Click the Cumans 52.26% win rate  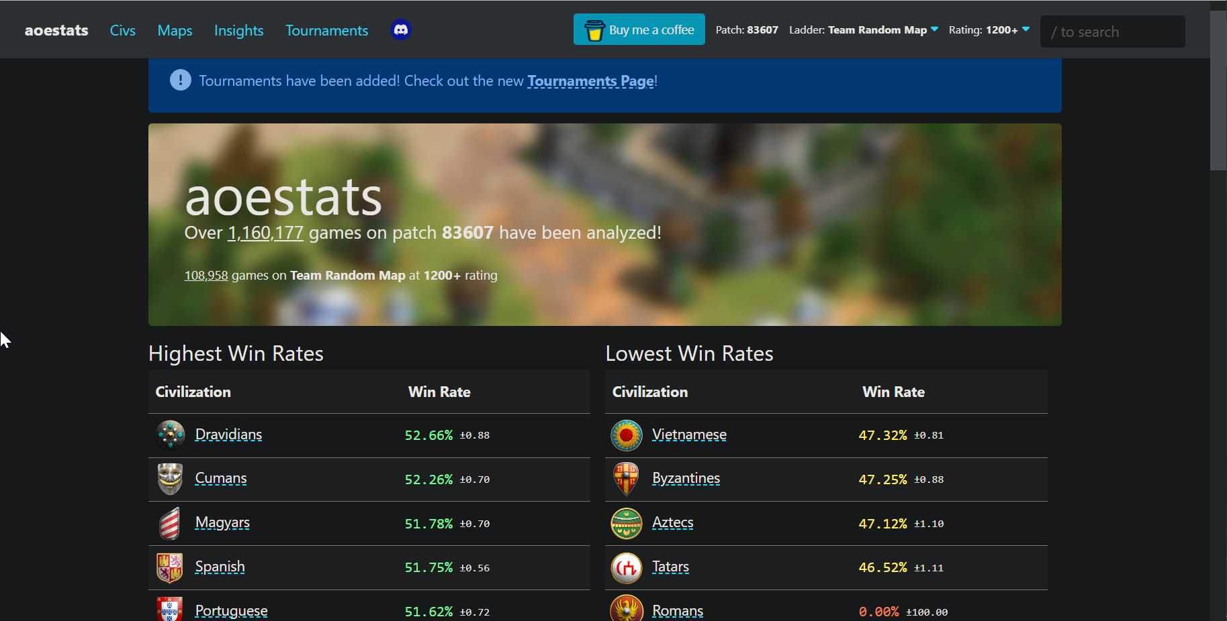(x=428, y=479)
